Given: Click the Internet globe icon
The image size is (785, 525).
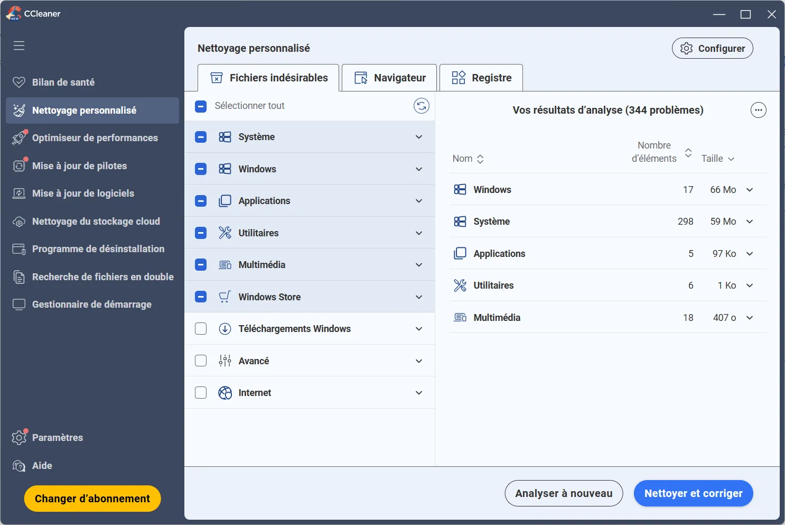Looking at the screenshot, I should click(x=225, y=393).
